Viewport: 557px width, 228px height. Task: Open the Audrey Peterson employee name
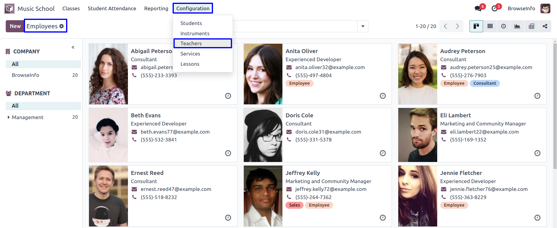[463, 51]
